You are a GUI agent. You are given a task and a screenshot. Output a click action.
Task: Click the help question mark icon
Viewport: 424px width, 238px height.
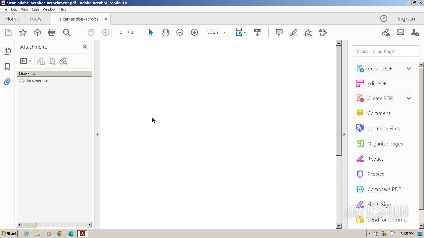384,19
